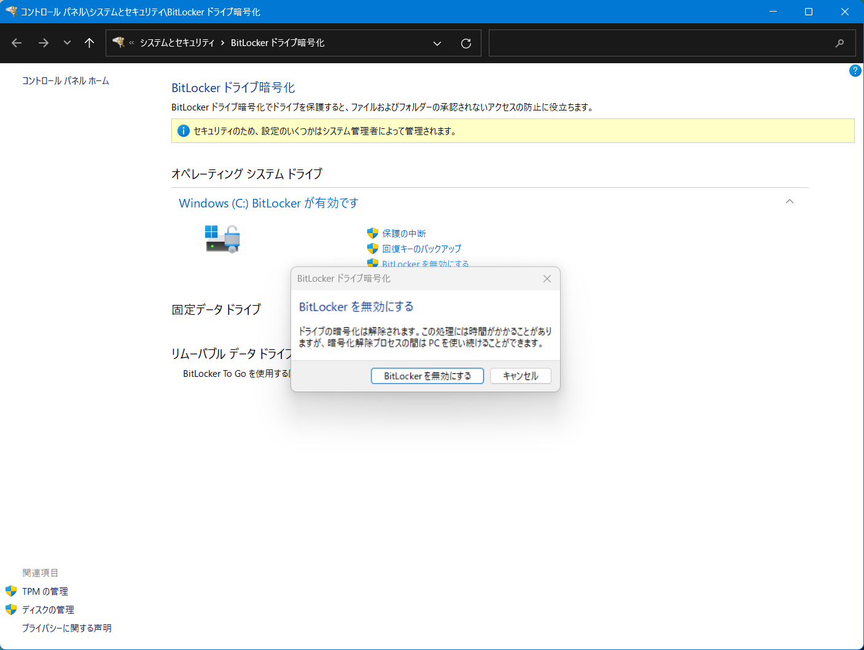Click the 固定データ ドライブ heading

[216, 309]
